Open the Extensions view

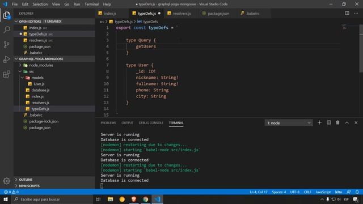coord(6,74)
